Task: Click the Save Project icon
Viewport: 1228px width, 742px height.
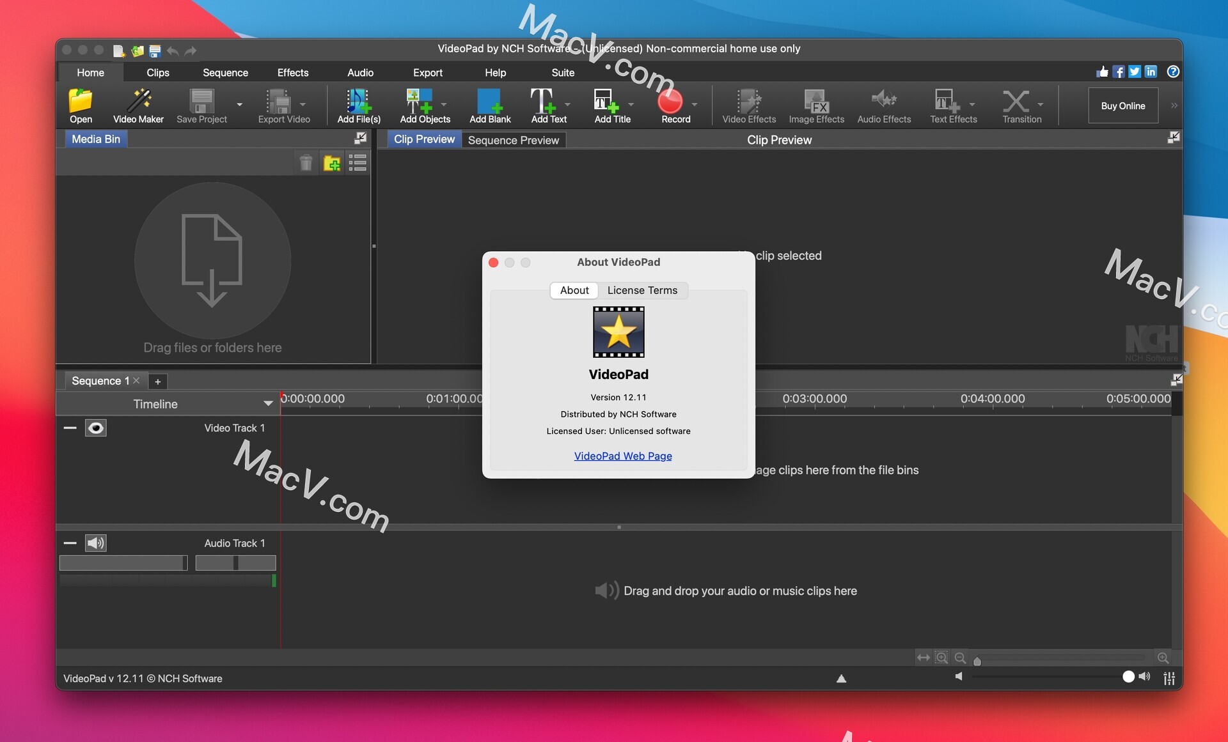Action: 202,101
